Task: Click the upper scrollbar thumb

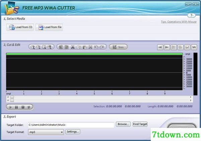Action: pyautogui.click(x=12, y=97)
